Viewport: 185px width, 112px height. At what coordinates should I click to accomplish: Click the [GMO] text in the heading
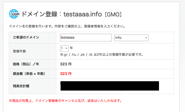113,14
